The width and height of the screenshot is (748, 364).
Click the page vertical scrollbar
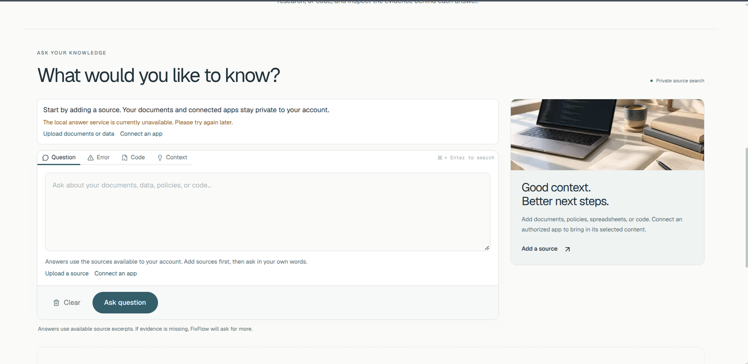click(x=746, y=207)
